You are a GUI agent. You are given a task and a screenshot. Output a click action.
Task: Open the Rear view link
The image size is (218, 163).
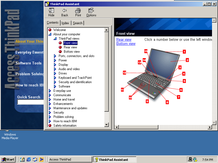[124, 39]
